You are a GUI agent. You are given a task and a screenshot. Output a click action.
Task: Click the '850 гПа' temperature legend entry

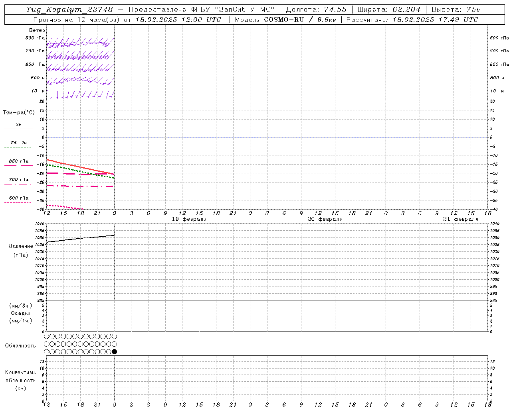coord(19,161)
